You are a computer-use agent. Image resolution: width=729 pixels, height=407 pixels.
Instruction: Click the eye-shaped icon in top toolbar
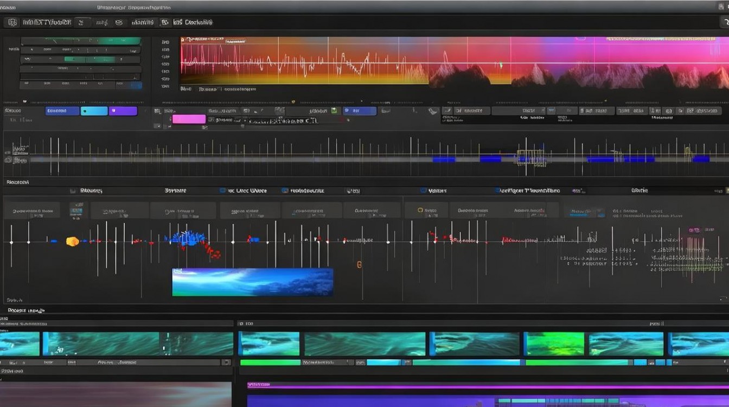click(119, 22)
